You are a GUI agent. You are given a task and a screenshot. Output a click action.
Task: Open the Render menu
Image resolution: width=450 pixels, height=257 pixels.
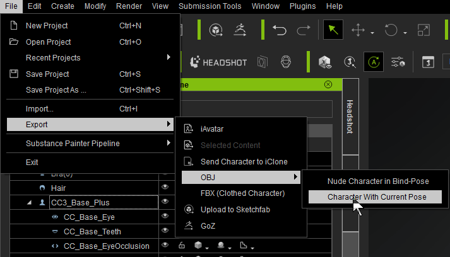pos(129,6)
